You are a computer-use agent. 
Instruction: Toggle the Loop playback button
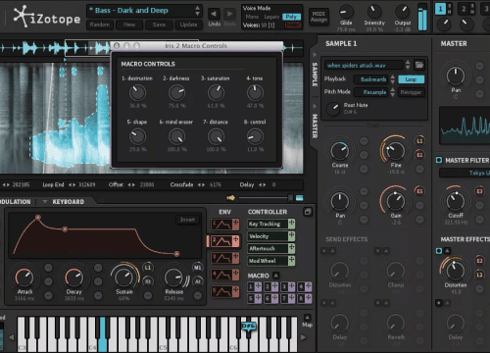click(411, 79)
